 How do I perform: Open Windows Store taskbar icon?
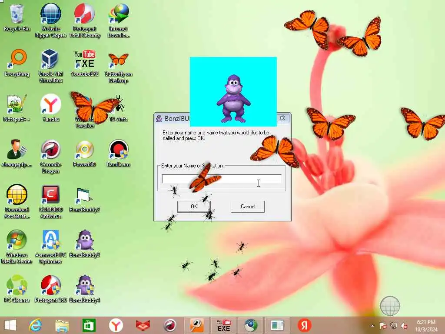[x=89, y=325]
